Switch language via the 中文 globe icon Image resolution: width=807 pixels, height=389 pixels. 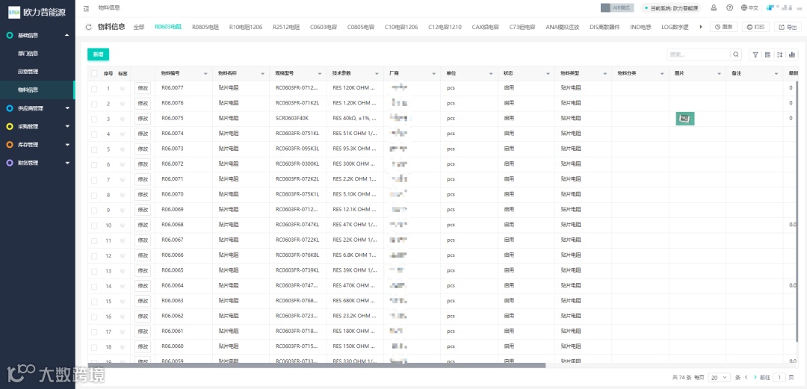click(750, 7)
